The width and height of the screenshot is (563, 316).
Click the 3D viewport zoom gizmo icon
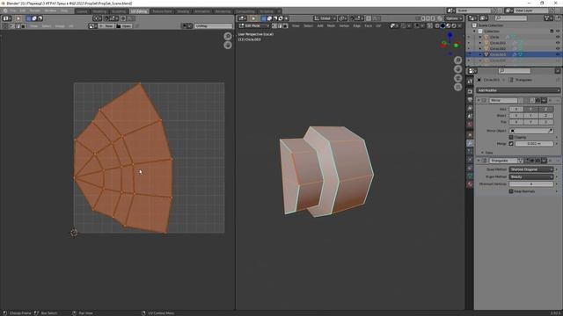click(457, 60)
